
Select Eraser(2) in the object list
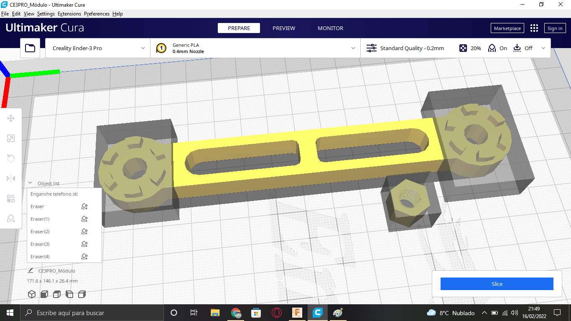coord(64,232)
